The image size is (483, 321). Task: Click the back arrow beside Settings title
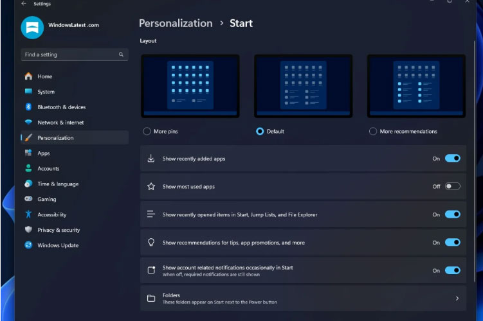pyautogui.click(x=24, y=4)
